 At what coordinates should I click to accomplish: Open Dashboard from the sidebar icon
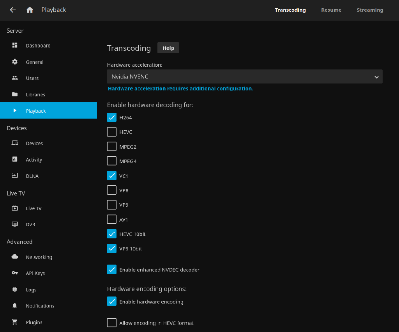coord(15,45)
